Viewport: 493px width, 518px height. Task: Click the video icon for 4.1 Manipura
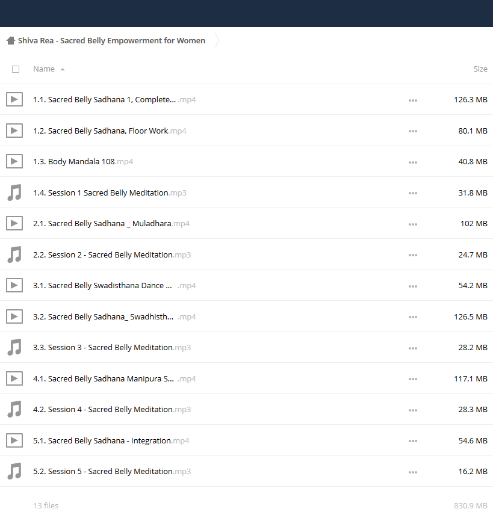point(14,378)
